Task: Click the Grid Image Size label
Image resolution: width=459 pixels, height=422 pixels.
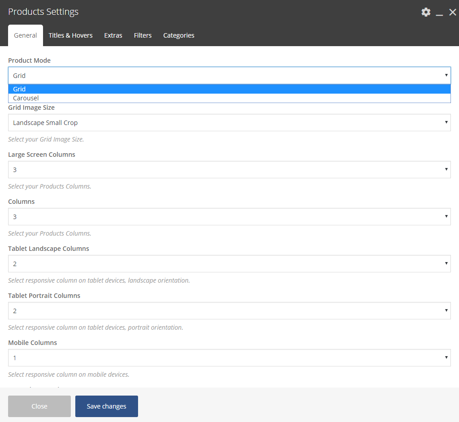Action: [31, 108]
